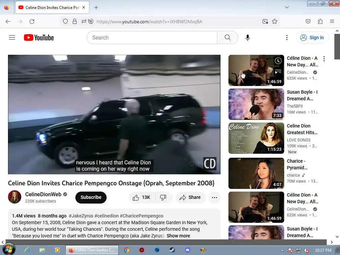Click TheSBFII channel name

[295, 106]
